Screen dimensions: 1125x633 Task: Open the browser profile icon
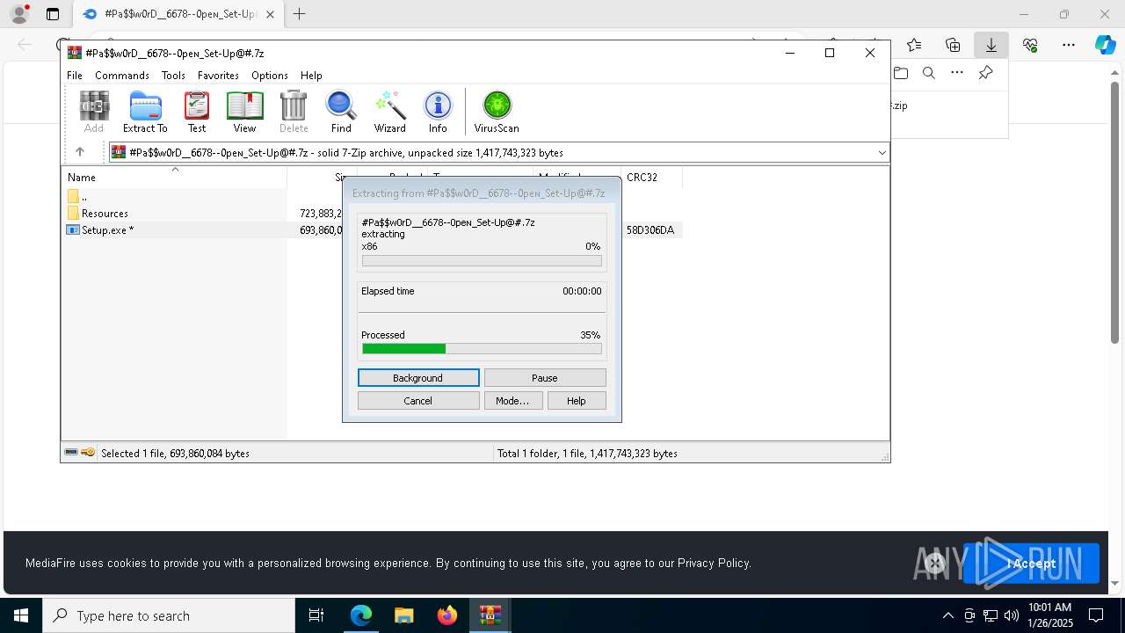click(19, 14)
